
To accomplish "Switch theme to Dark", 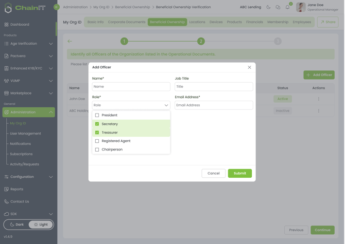I will pos(17,224).
